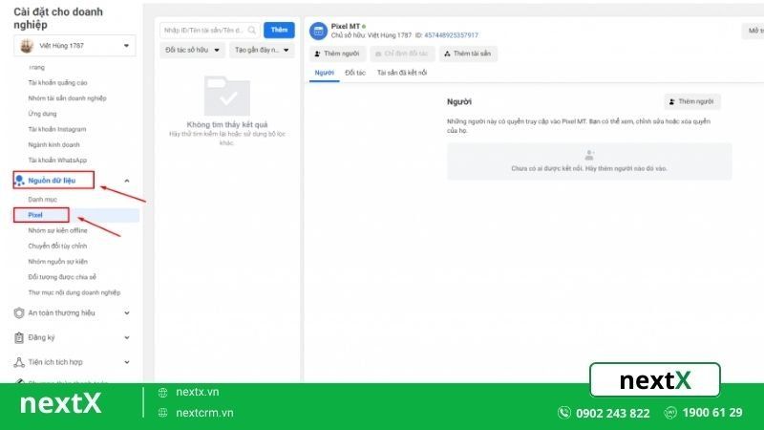Expand the An toàn thương hiệu section
The width and height of the screenshot is (764, 430).
coord(127,312)
